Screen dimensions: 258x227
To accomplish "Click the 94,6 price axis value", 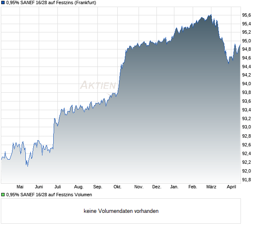I will (x=246, y=58).
